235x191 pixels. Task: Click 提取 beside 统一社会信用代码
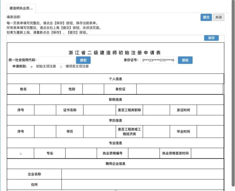tap(83, 60)
